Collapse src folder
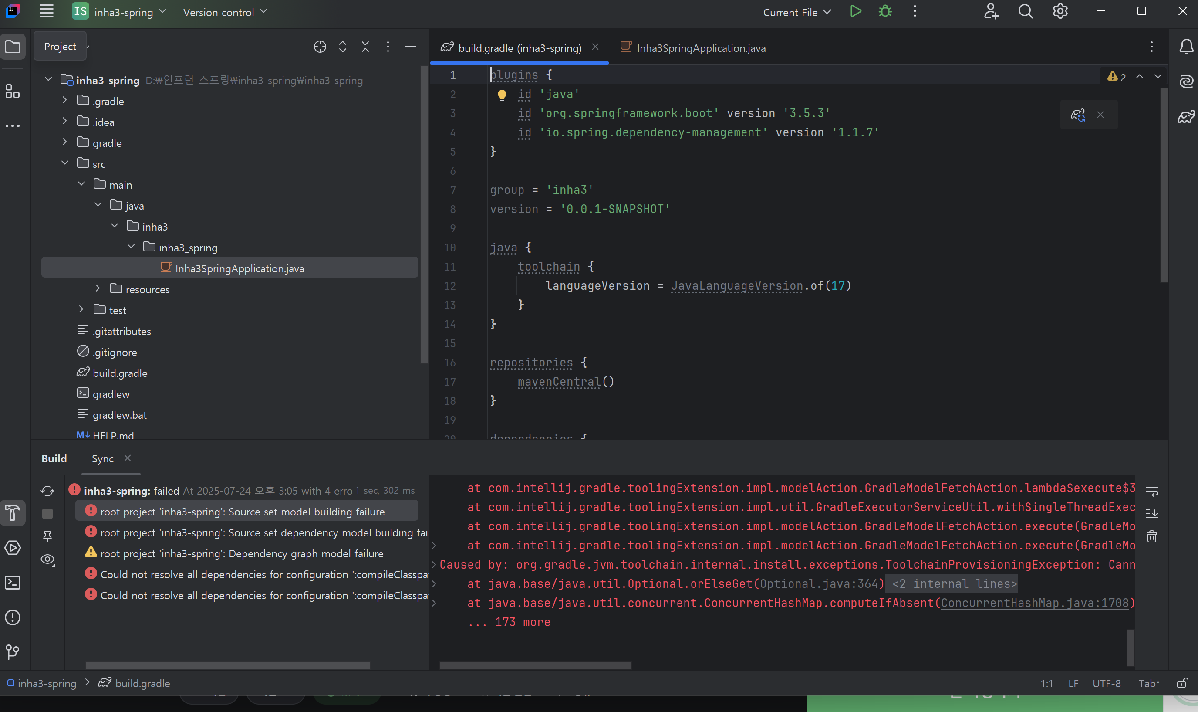 pos(65,163)
